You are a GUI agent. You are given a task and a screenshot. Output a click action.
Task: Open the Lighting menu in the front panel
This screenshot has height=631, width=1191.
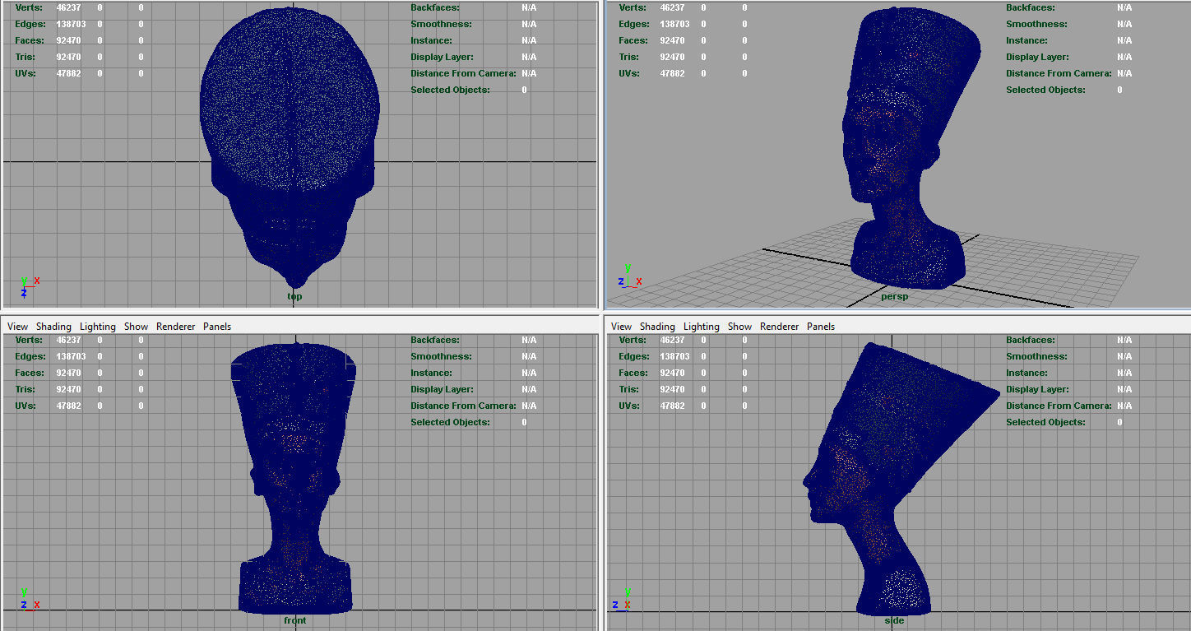pos(97,327)
